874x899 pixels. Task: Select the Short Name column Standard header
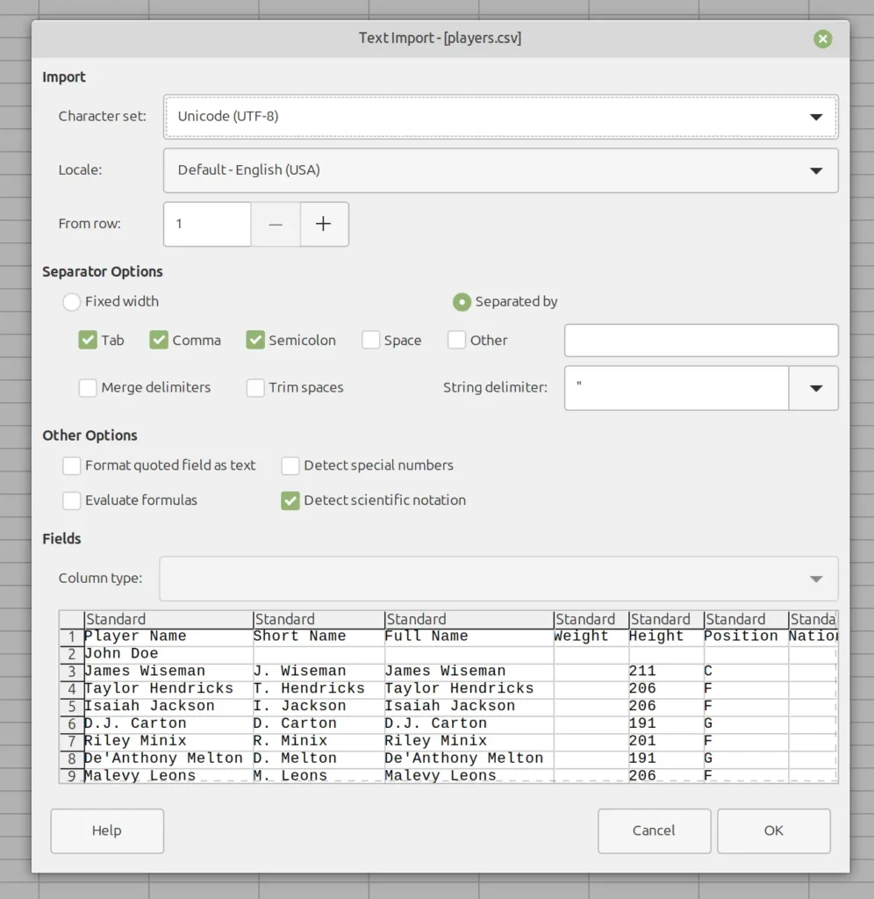(x=319, y=619)
